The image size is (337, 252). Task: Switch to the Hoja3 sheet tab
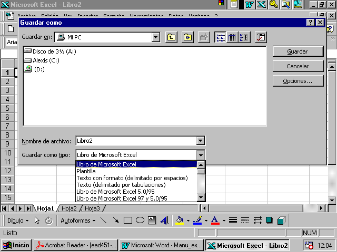click(92, 208)
